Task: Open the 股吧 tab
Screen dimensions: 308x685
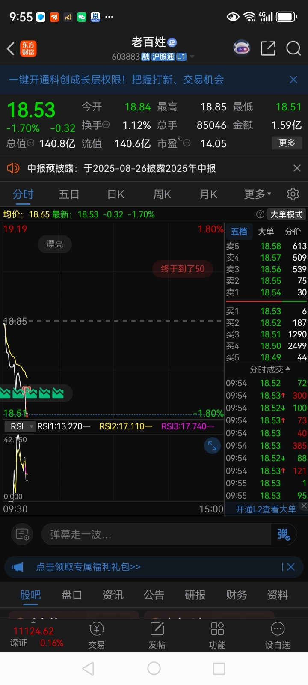Action: coord(30,595)
